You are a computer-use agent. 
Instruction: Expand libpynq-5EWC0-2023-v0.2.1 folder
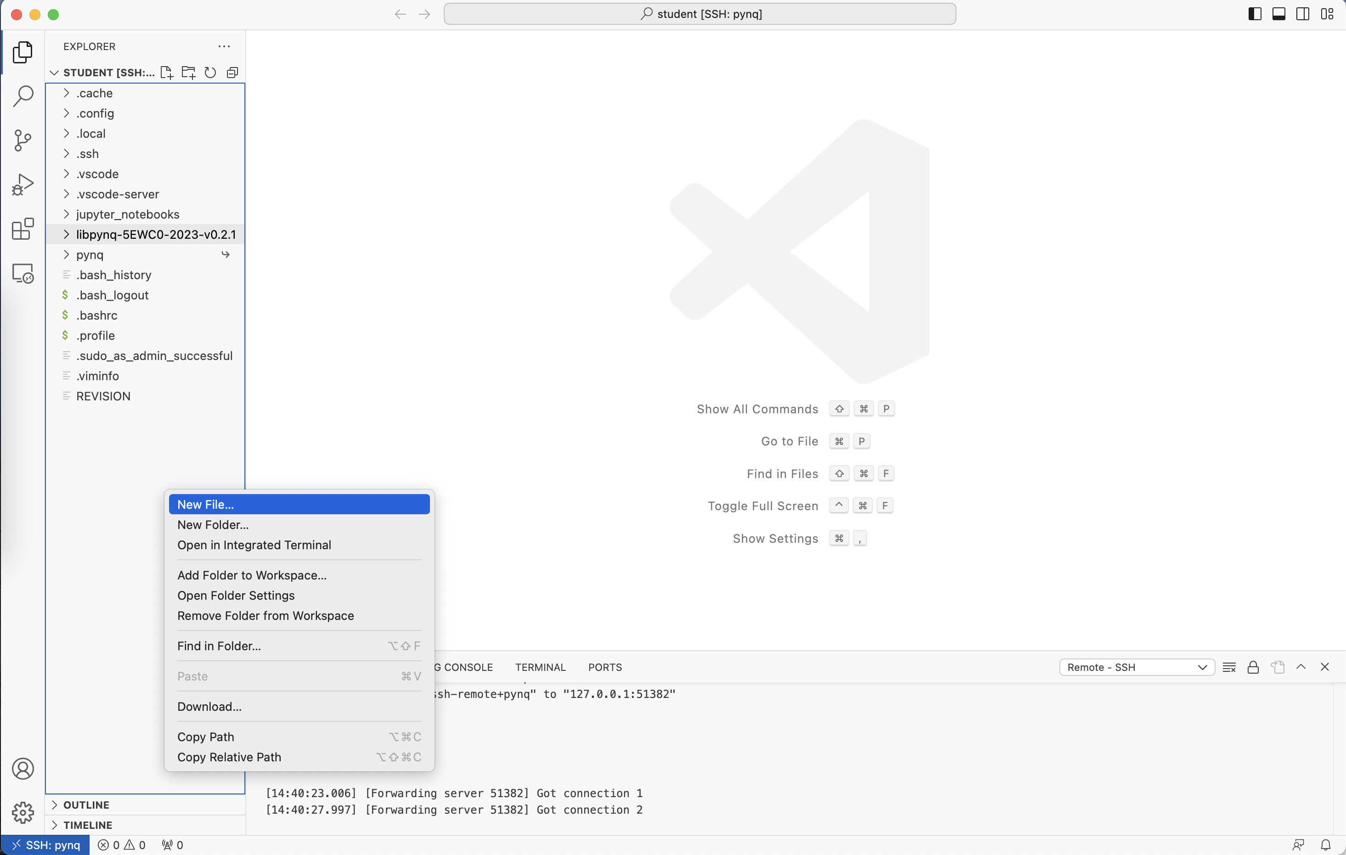tap(145, 235)
